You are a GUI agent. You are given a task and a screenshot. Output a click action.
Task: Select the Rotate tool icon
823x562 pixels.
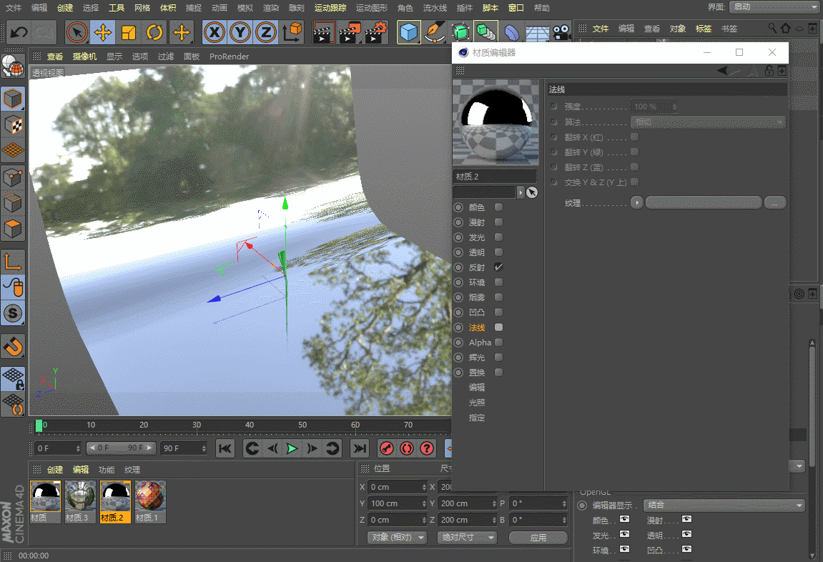(155, 33)
